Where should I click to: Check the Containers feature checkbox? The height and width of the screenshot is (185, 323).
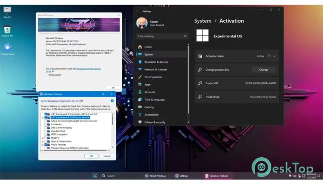point(46,124)
